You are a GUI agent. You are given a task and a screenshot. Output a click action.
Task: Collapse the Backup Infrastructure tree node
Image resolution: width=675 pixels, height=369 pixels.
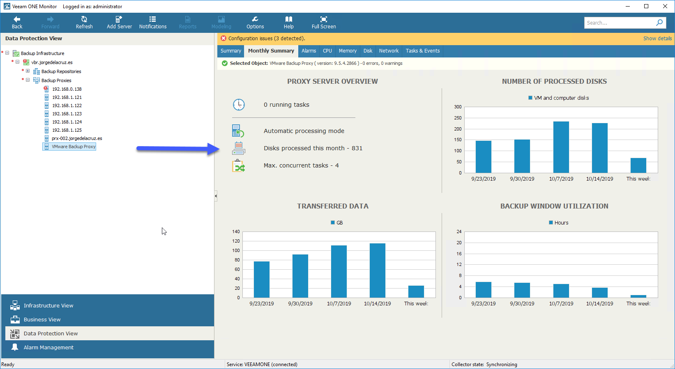(x=7, y=53)
